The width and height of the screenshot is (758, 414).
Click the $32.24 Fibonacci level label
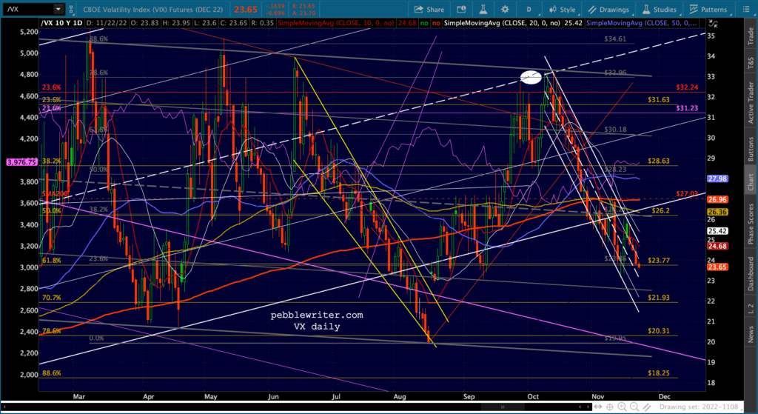point(687,87)
